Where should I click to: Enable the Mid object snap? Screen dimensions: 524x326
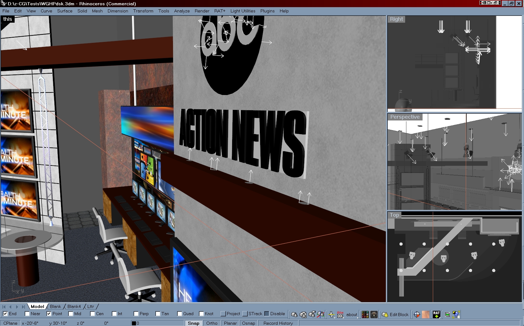coord(71,314)
